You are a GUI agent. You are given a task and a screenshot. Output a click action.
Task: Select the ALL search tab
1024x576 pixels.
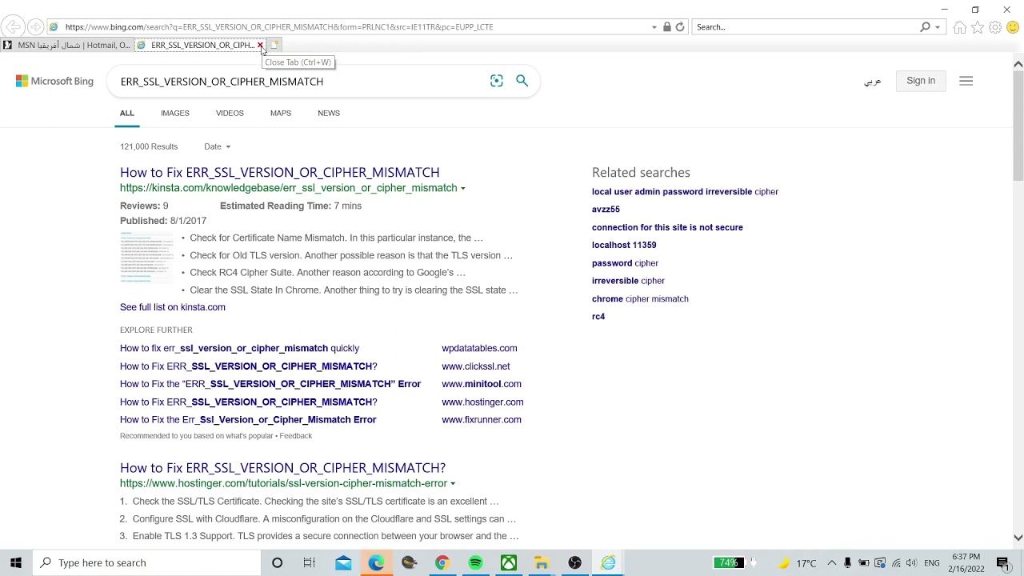click(127, 113)
